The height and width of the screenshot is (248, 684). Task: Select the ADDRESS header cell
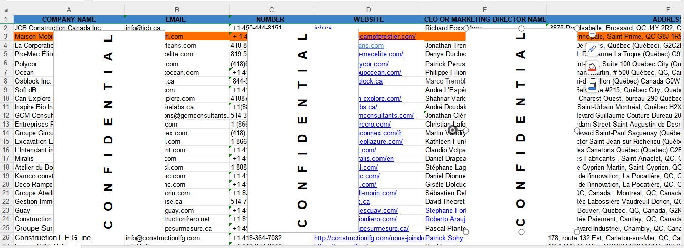click(x=615, y=20)
